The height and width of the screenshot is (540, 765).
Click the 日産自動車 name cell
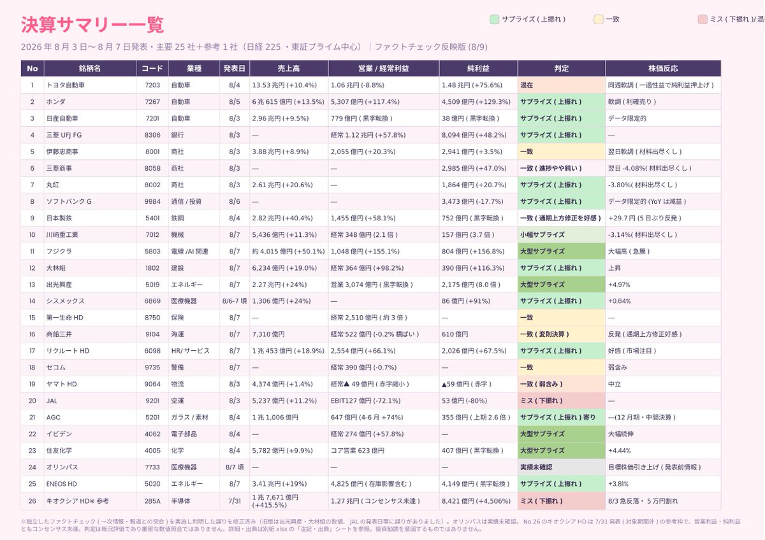click(x=90, y=118)
